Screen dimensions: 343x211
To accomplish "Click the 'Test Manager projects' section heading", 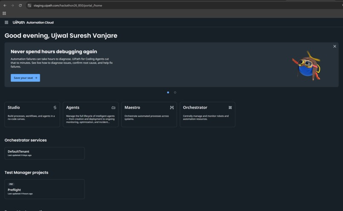I will click(x=26, y=173).
